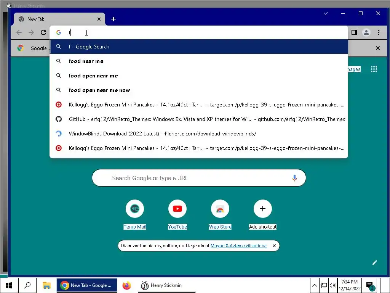
Task: Open the Web Store shortcut icon
Action: coord(220,209)
